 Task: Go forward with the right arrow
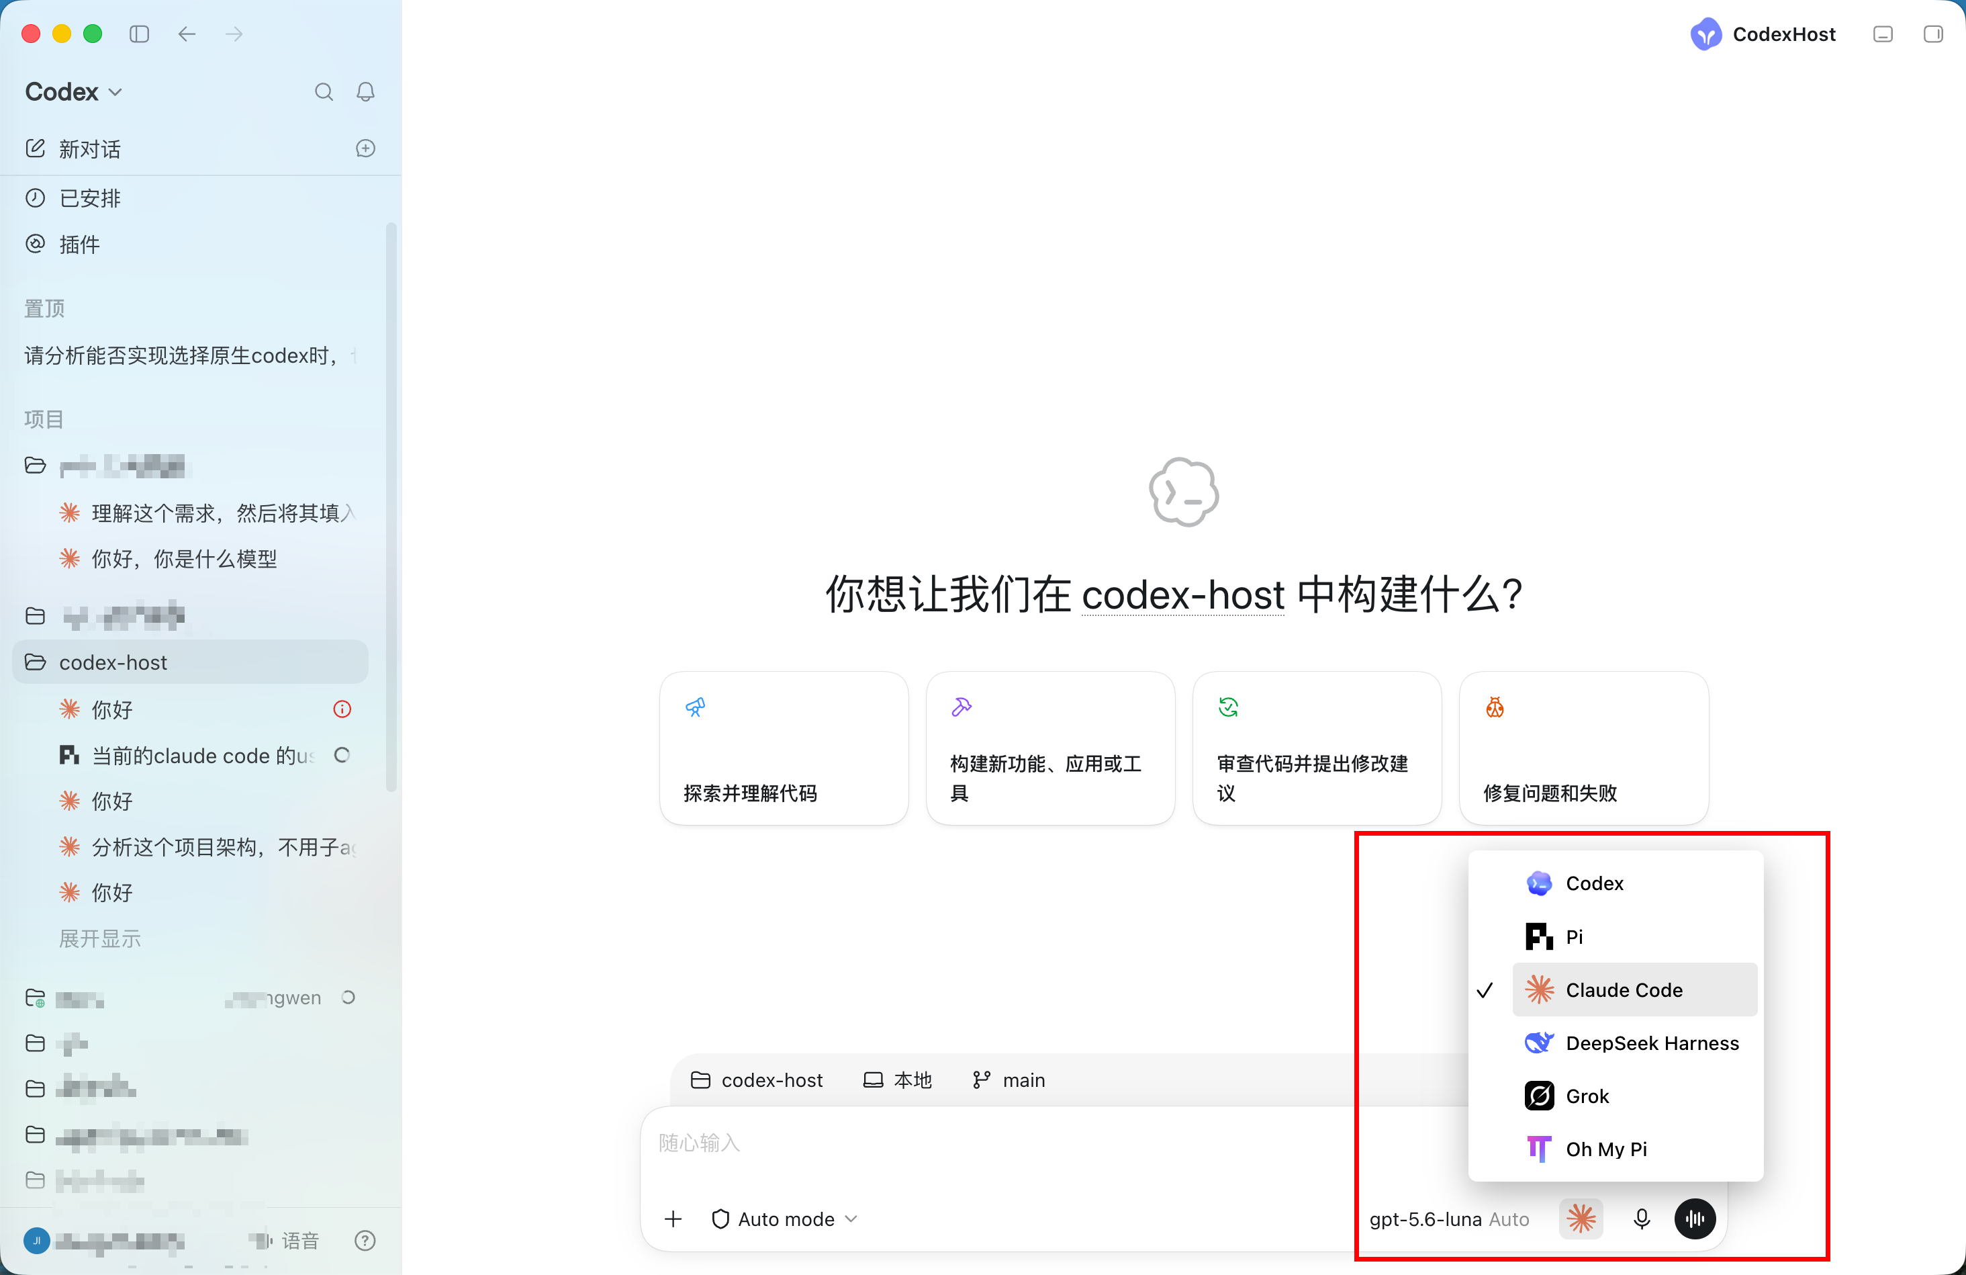(234, 34)
